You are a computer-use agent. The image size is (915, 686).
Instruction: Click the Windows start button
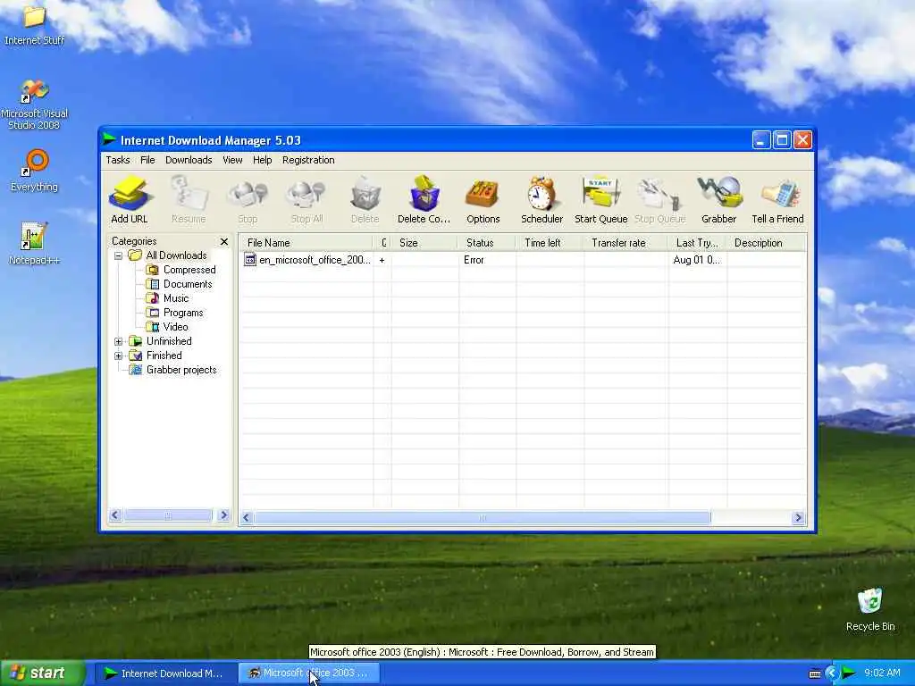click(42, 673)
